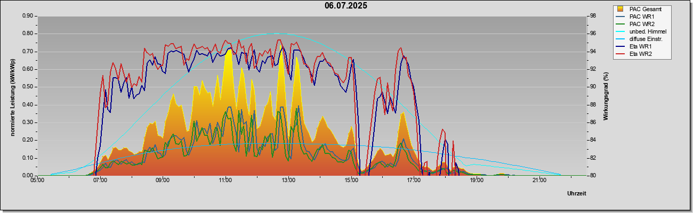Click the chart title date 06.07.2025
The height and width of the screenshot is (213, 693).
(x=346, y=6)
